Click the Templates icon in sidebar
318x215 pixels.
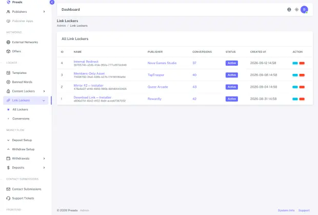8,73
